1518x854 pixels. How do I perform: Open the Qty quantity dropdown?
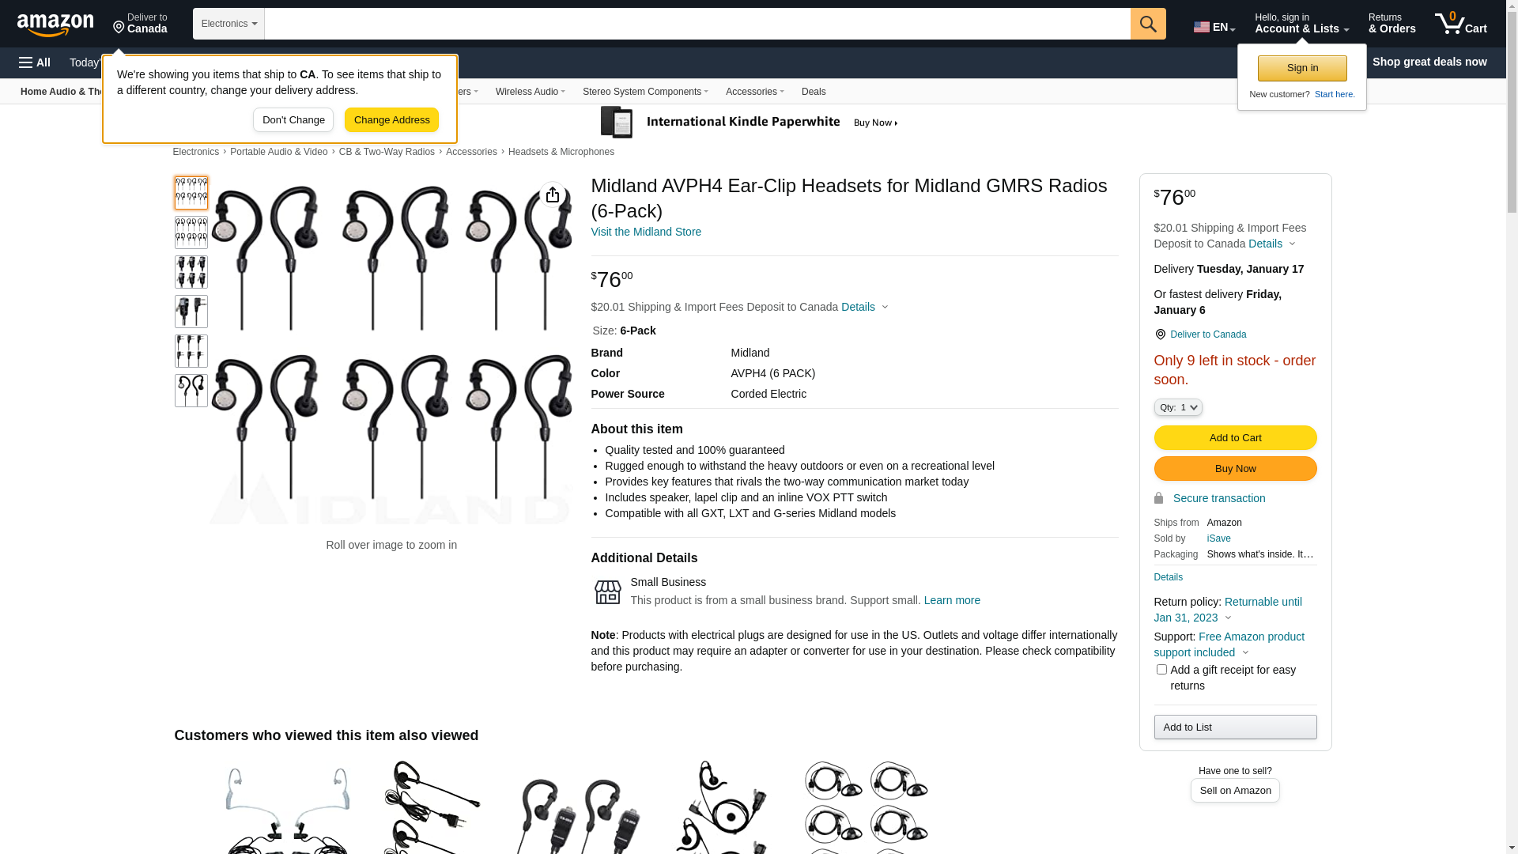click(x=1178, y=407)
